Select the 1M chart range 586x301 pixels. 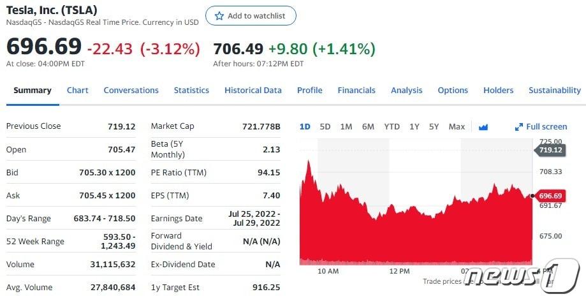pyautogui.click(x=346, y=127)
